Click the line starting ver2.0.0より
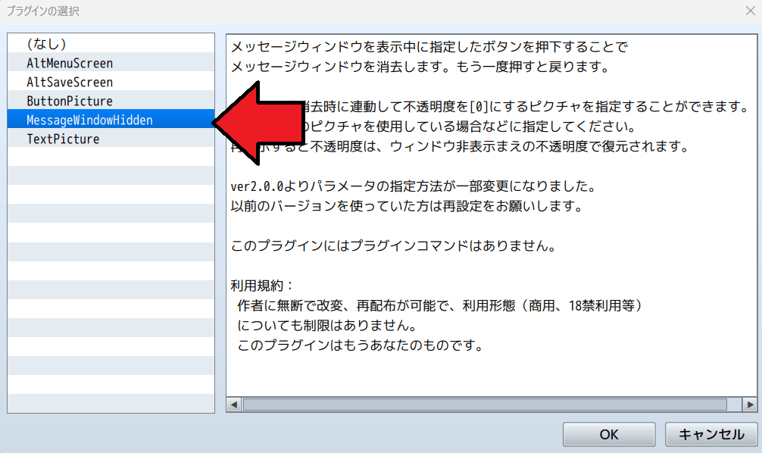 [x=413, y=186]
